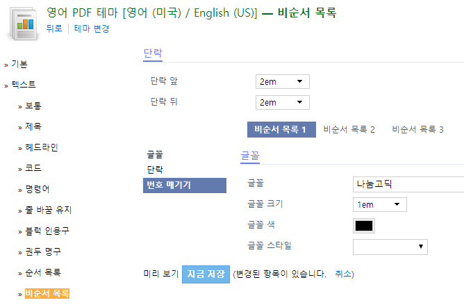This screenshot has height=305, width=464.
Task: Expand the 글꼴 크기 dropdown
Action: (x=380, y=205)
